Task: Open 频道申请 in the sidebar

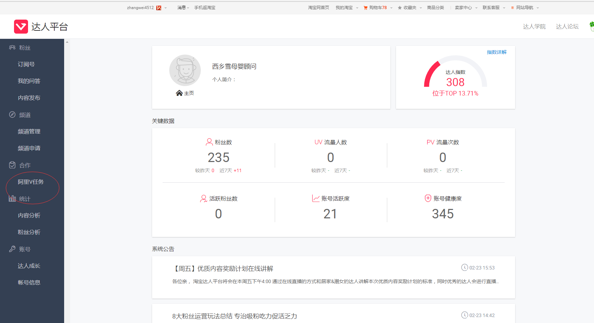Action: (29, 148)
